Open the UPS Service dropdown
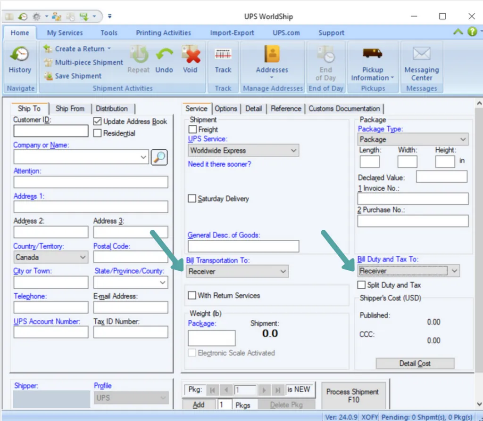Viewport: 483px width, 421px height. [x=243, y=150]
